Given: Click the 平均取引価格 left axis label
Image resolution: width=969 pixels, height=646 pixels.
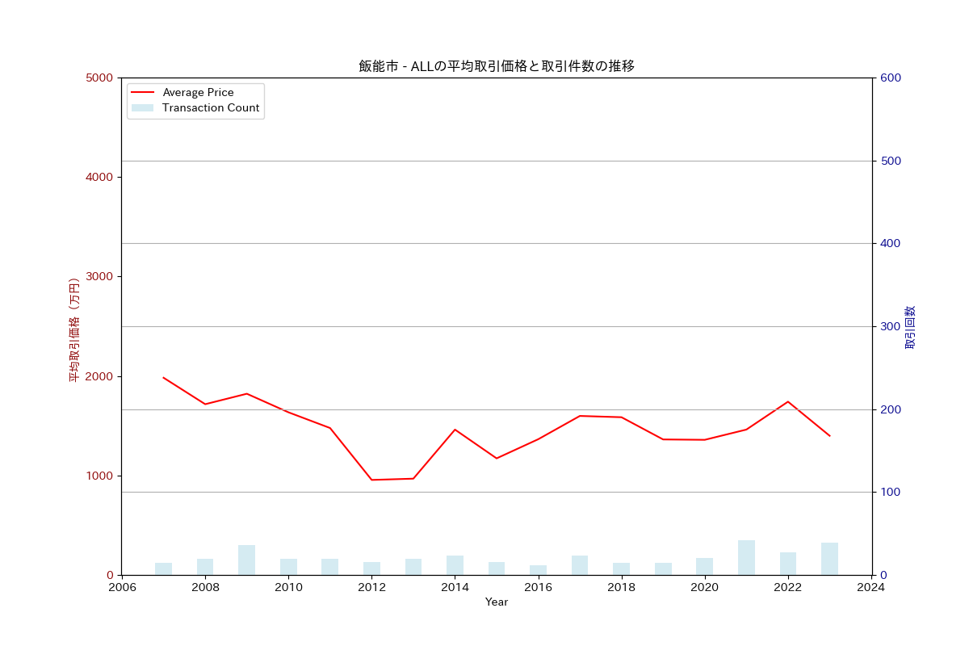Looking at the screenshot, I should (x=74, y=329).
